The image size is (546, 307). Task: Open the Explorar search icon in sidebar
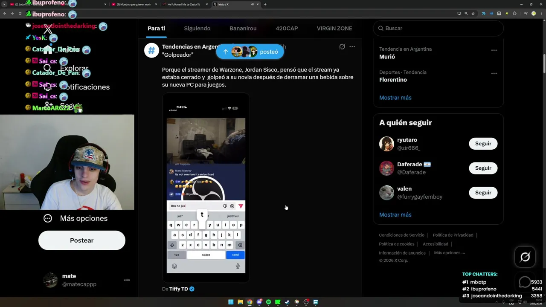click(47, 68)
